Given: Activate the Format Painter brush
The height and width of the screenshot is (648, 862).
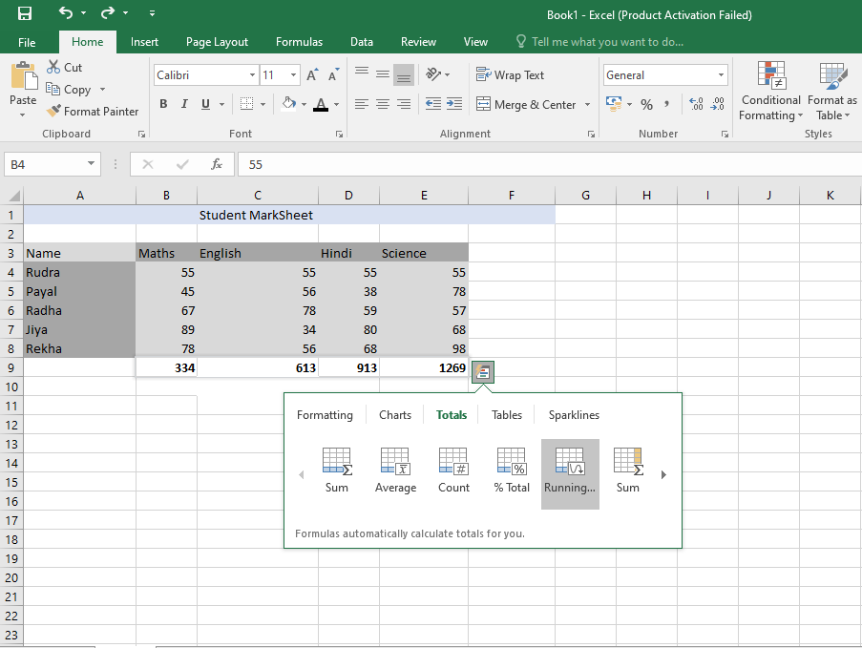Looking at the screenshot, I should [53, 111].
